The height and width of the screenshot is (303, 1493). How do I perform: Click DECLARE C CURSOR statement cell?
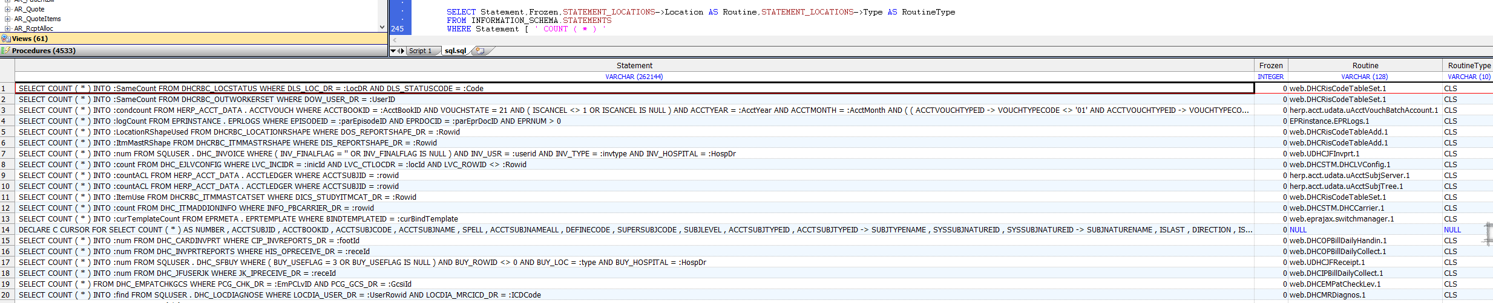coord(634,230)
